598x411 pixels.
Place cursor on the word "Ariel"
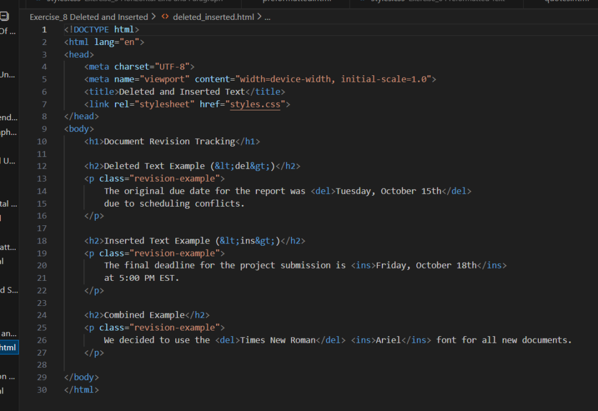pos(388,340)
